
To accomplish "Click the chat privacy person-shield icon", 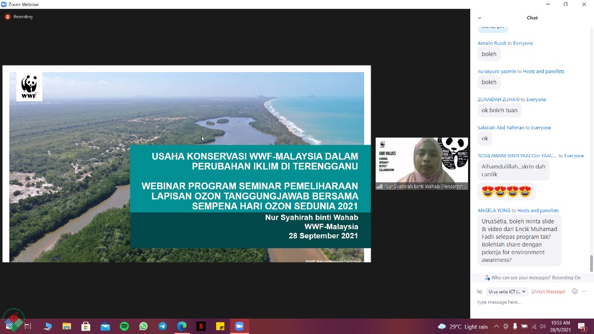I will coord(487,277).
